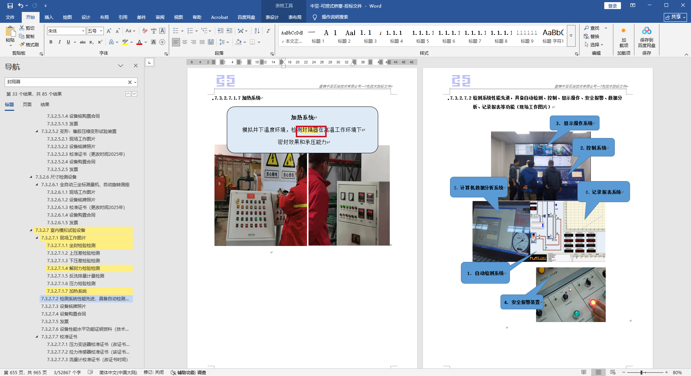Clear the navigation search box text
This screenshot has height=376, width=691.
click(x=130, y=82)
